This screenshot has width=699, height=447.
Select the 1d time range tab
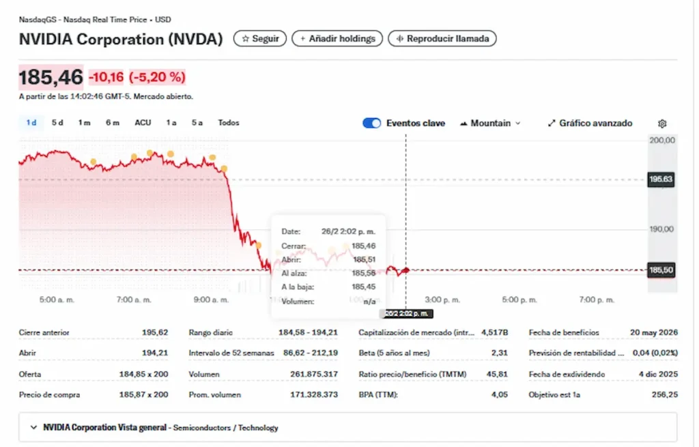point(31,123)
